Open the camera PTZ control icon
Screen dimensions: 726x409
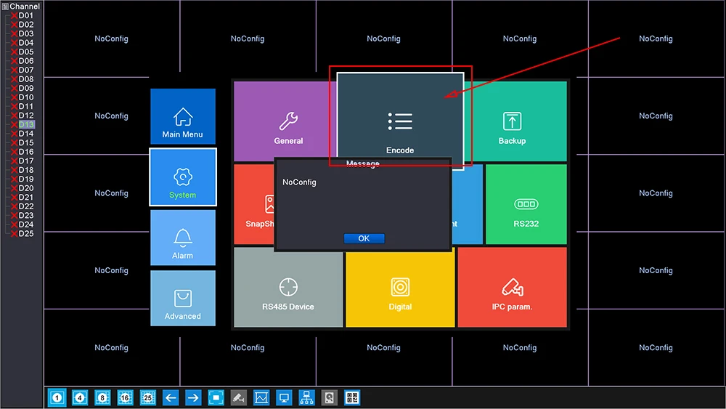238,397
